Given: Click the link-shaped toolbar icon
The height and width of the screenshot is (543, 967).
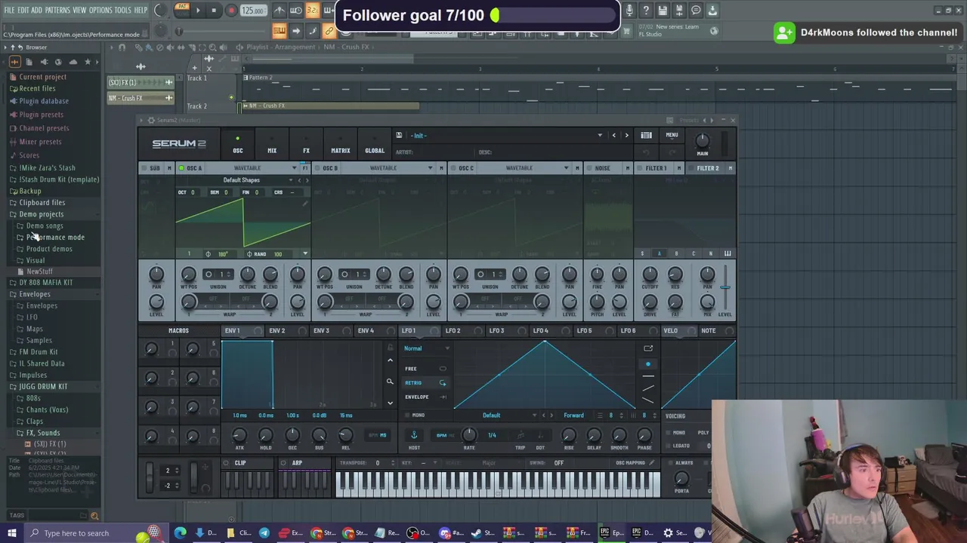Looking at the screenshot, I should (x=329, y=31).
